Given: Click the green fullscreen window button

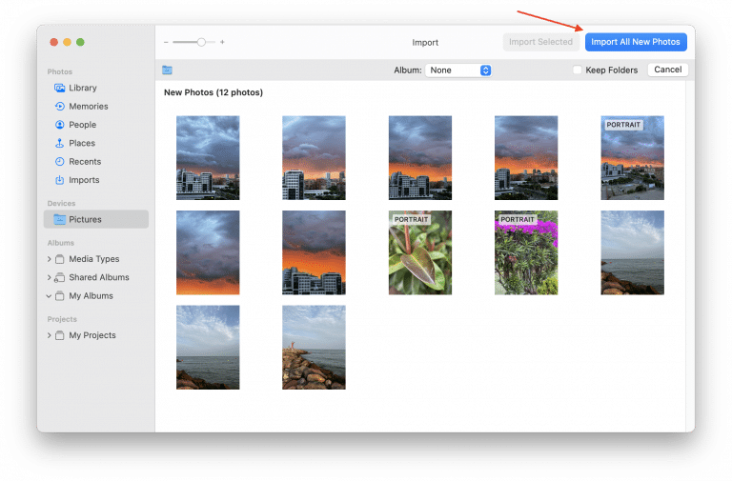Looking at the screenshot, I should pos(80,42).
